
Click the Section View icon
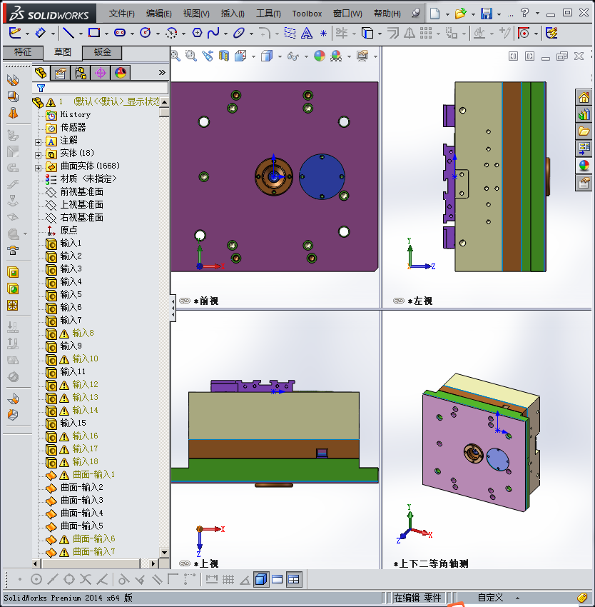[x=223, y=56]
